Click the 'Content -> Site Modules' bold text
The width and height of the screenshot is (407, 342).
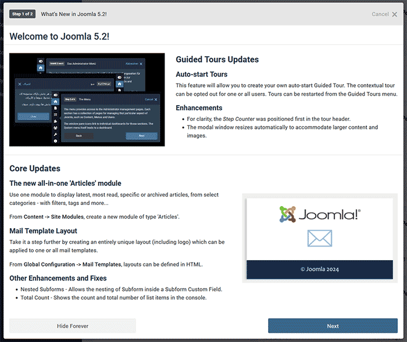(53, 217)
